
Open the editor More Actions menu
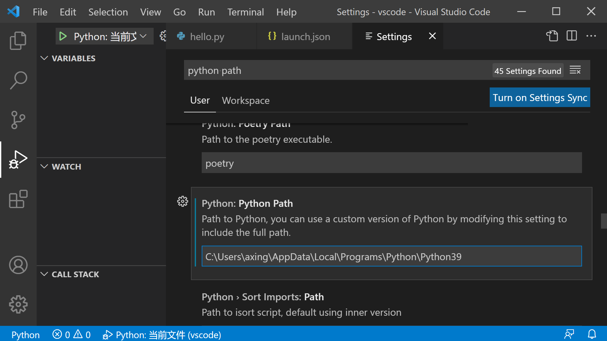point(591,36)
